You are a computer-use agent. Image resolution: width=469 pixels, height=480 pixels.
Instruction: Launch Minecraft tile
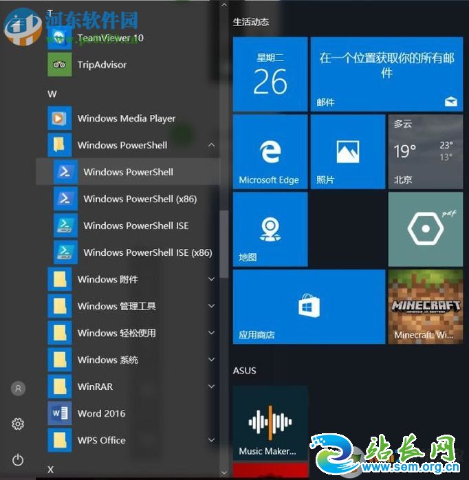426,307
